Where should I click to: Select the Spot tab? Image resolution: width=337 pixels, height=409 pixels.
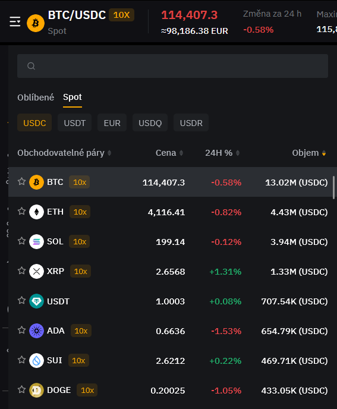[x=73, y=97]
